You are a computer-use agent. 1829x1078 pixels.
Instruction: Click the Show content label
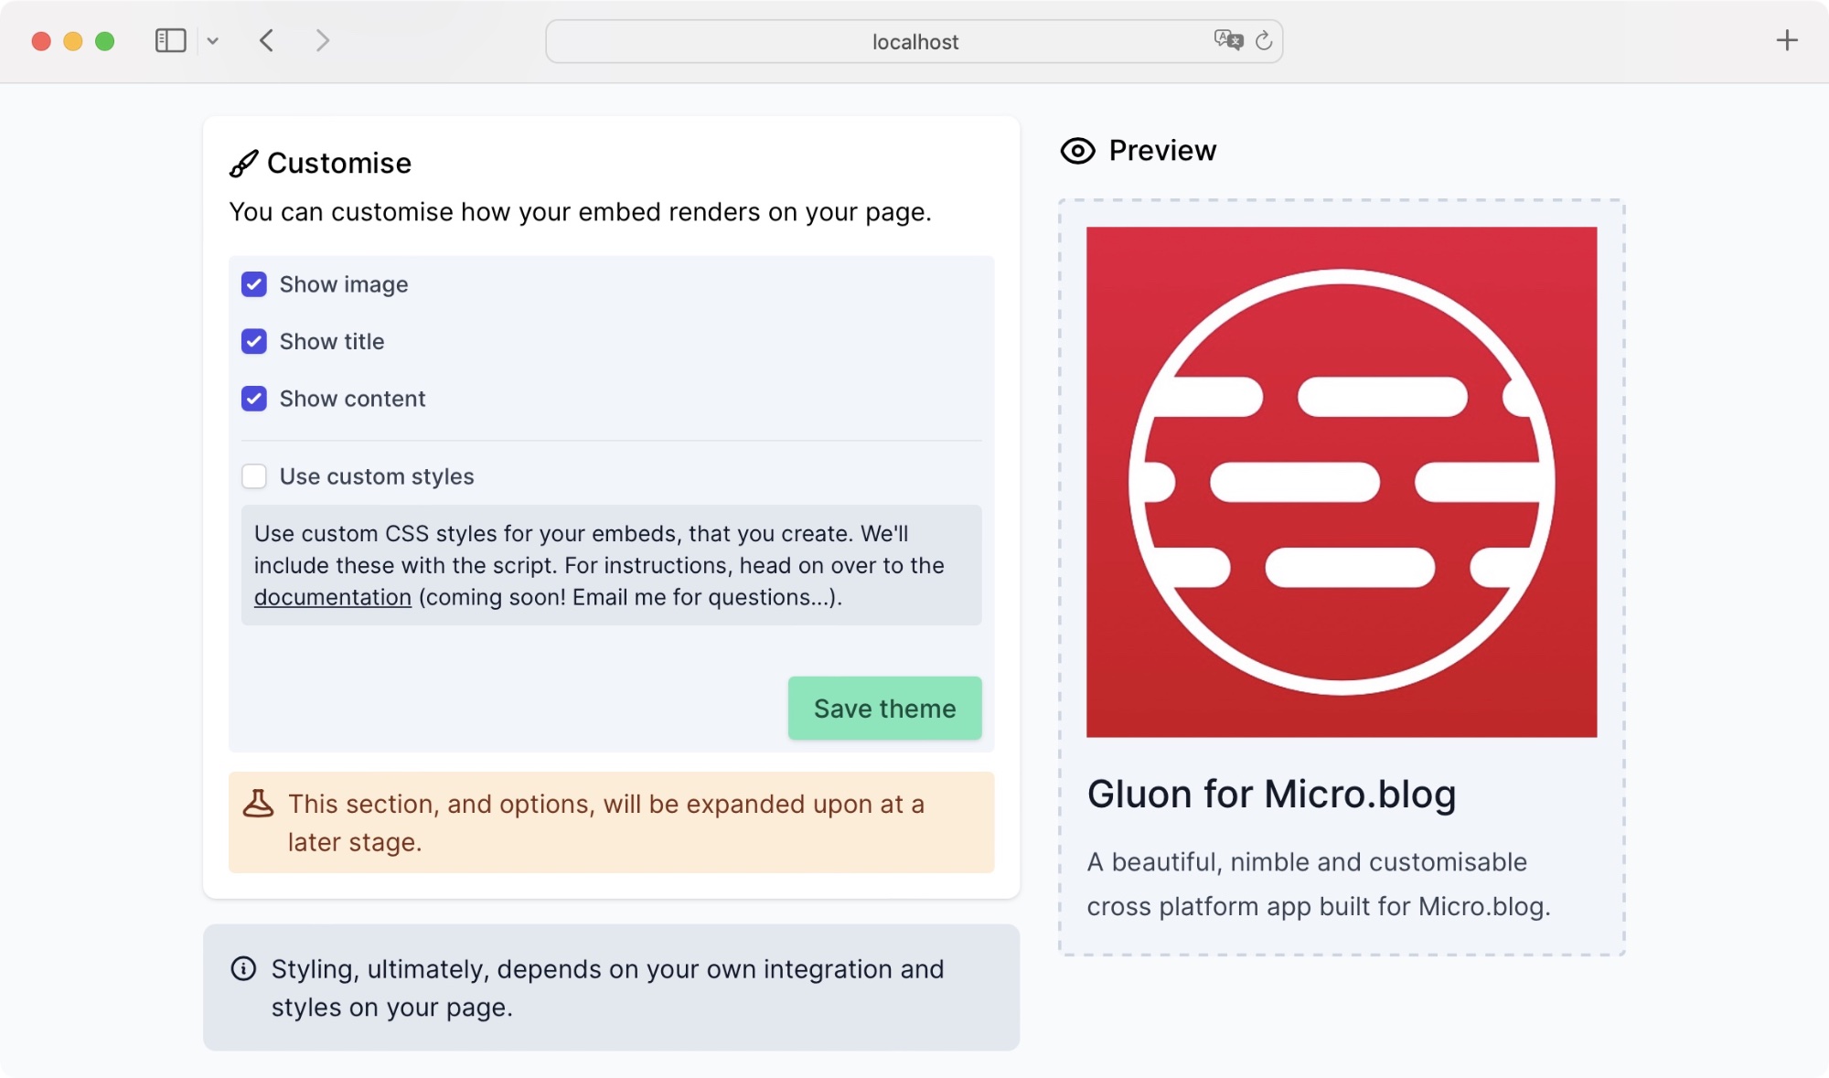pyautogui.click(x=352, y=399)
